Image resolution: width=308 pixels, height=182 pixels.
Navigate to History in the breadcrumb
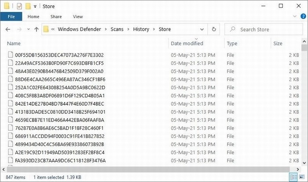click(141, 29)
